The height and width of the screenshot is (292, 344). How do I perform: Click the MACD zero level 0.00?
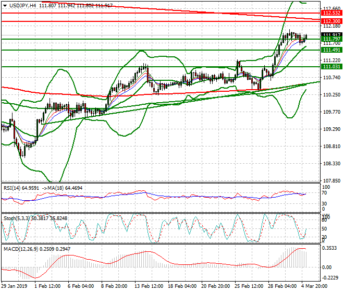(327, 267)
